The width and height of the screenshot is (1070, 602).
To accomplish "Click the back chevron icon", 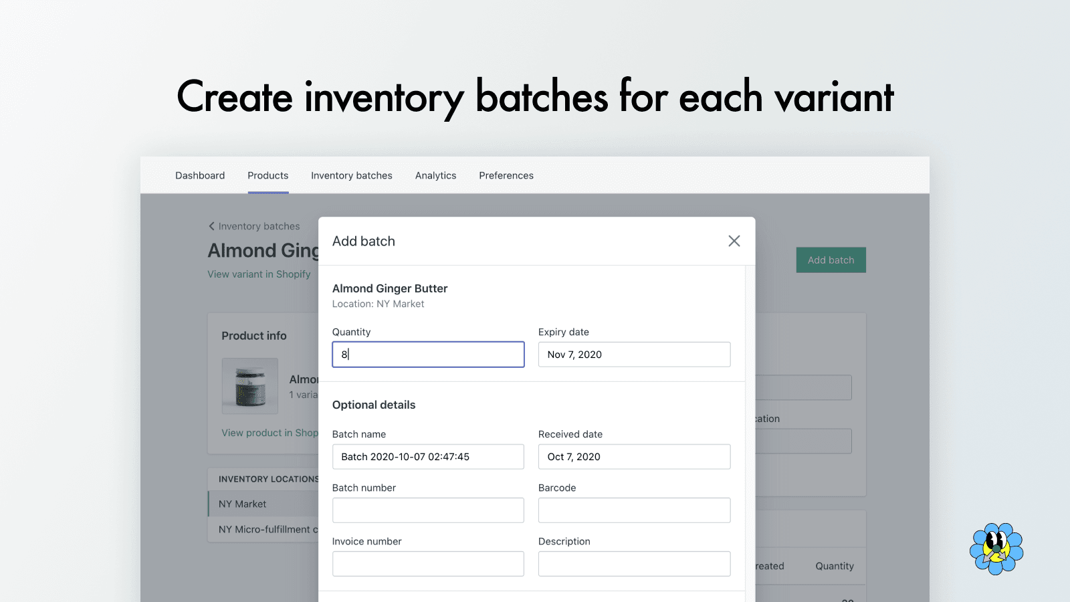I will (211, 226).
